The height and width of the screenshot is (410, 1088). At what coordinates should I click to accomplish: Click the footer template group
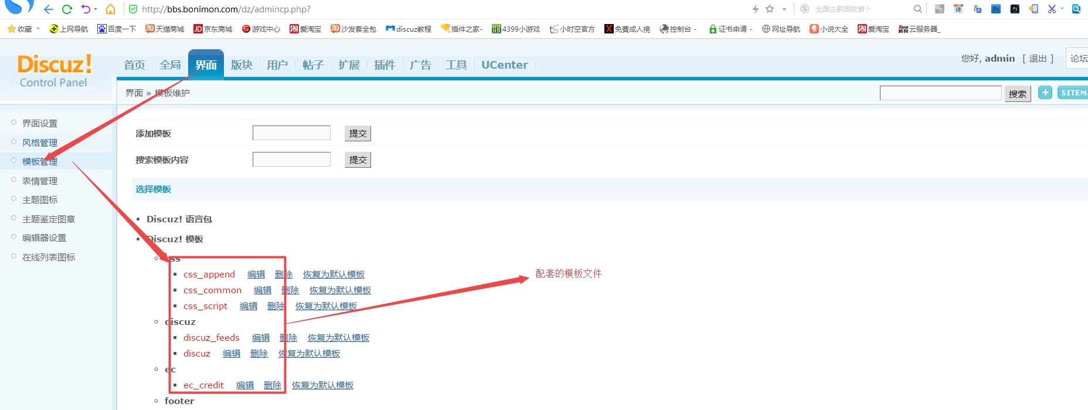click(x=179, y=401)
